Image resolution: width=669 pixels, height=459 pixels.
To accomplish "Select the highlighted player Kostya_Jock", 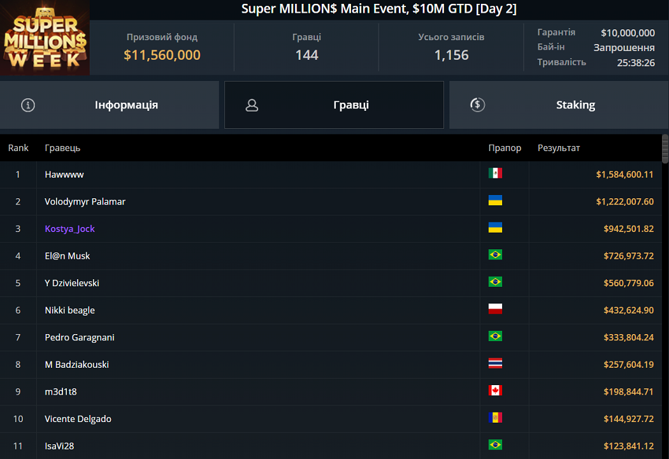I will tap(69, 228).
